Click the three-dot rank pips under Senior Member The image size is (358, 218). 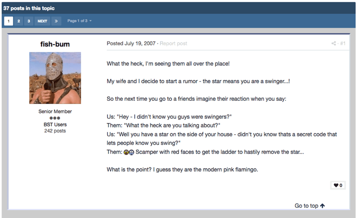55,118
